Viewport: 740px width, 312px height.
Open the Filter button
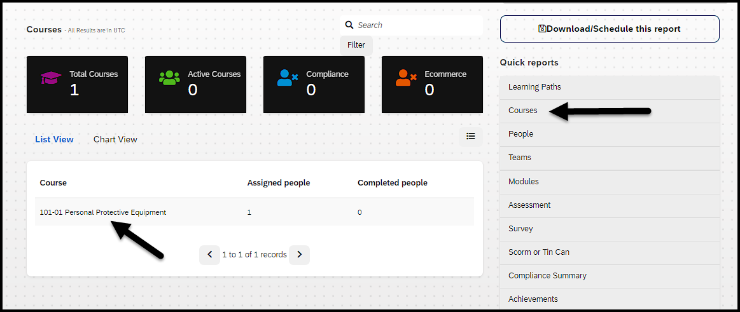356,44
